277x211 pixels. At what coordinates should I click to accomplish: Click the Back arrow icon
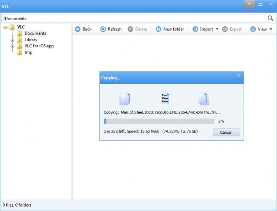point(77,29)
